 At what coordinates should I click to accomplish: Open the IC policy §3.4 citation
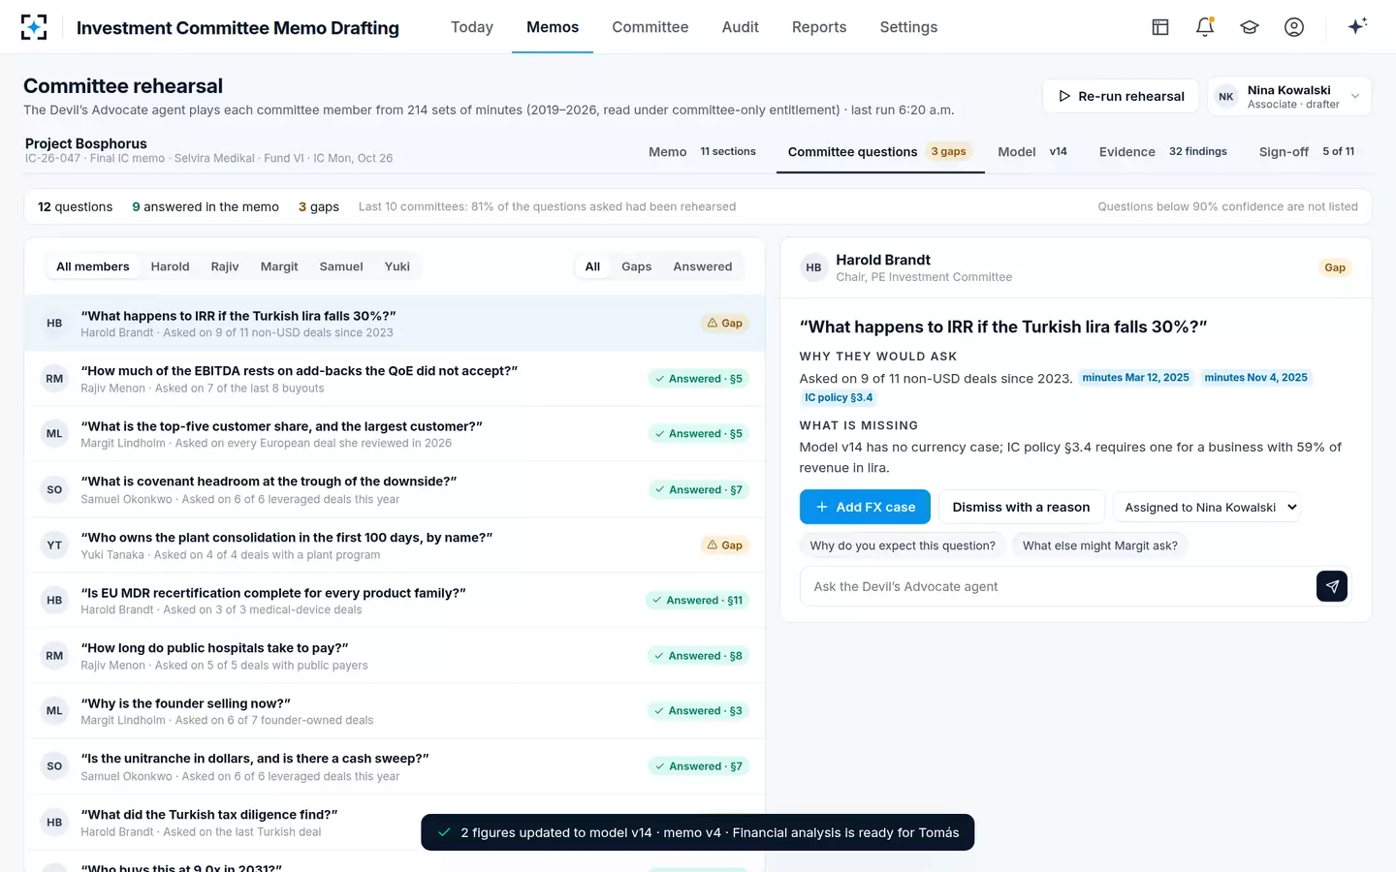[839, 398]
